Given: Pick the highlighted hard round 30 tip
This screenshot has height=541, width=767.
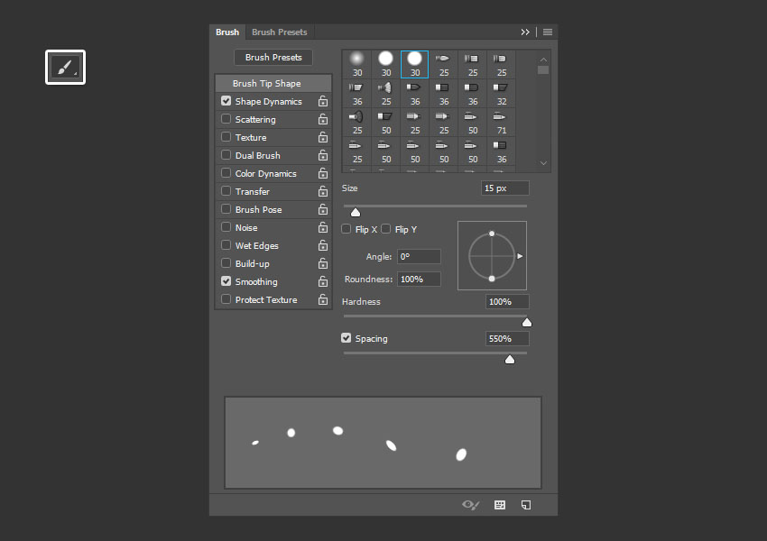Looking at the screenshot, I should [414, 64].
